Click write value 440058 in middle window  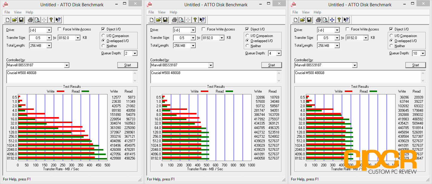click(x=259, y=158)
